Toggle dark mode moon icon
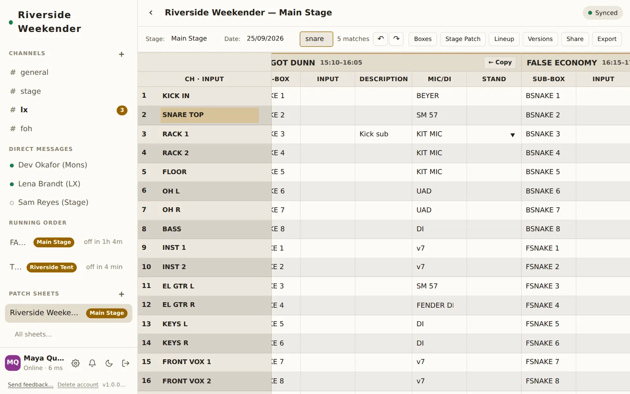The image size is (630, 394). (x=109, y=363)
